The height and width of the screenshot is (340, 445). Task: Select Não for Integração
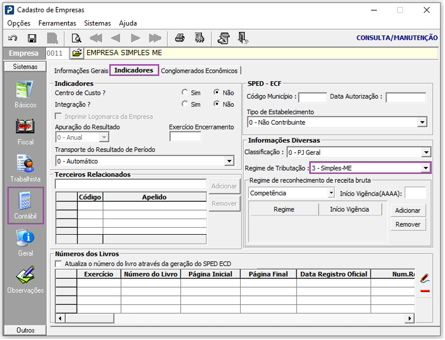coord(217,104)
